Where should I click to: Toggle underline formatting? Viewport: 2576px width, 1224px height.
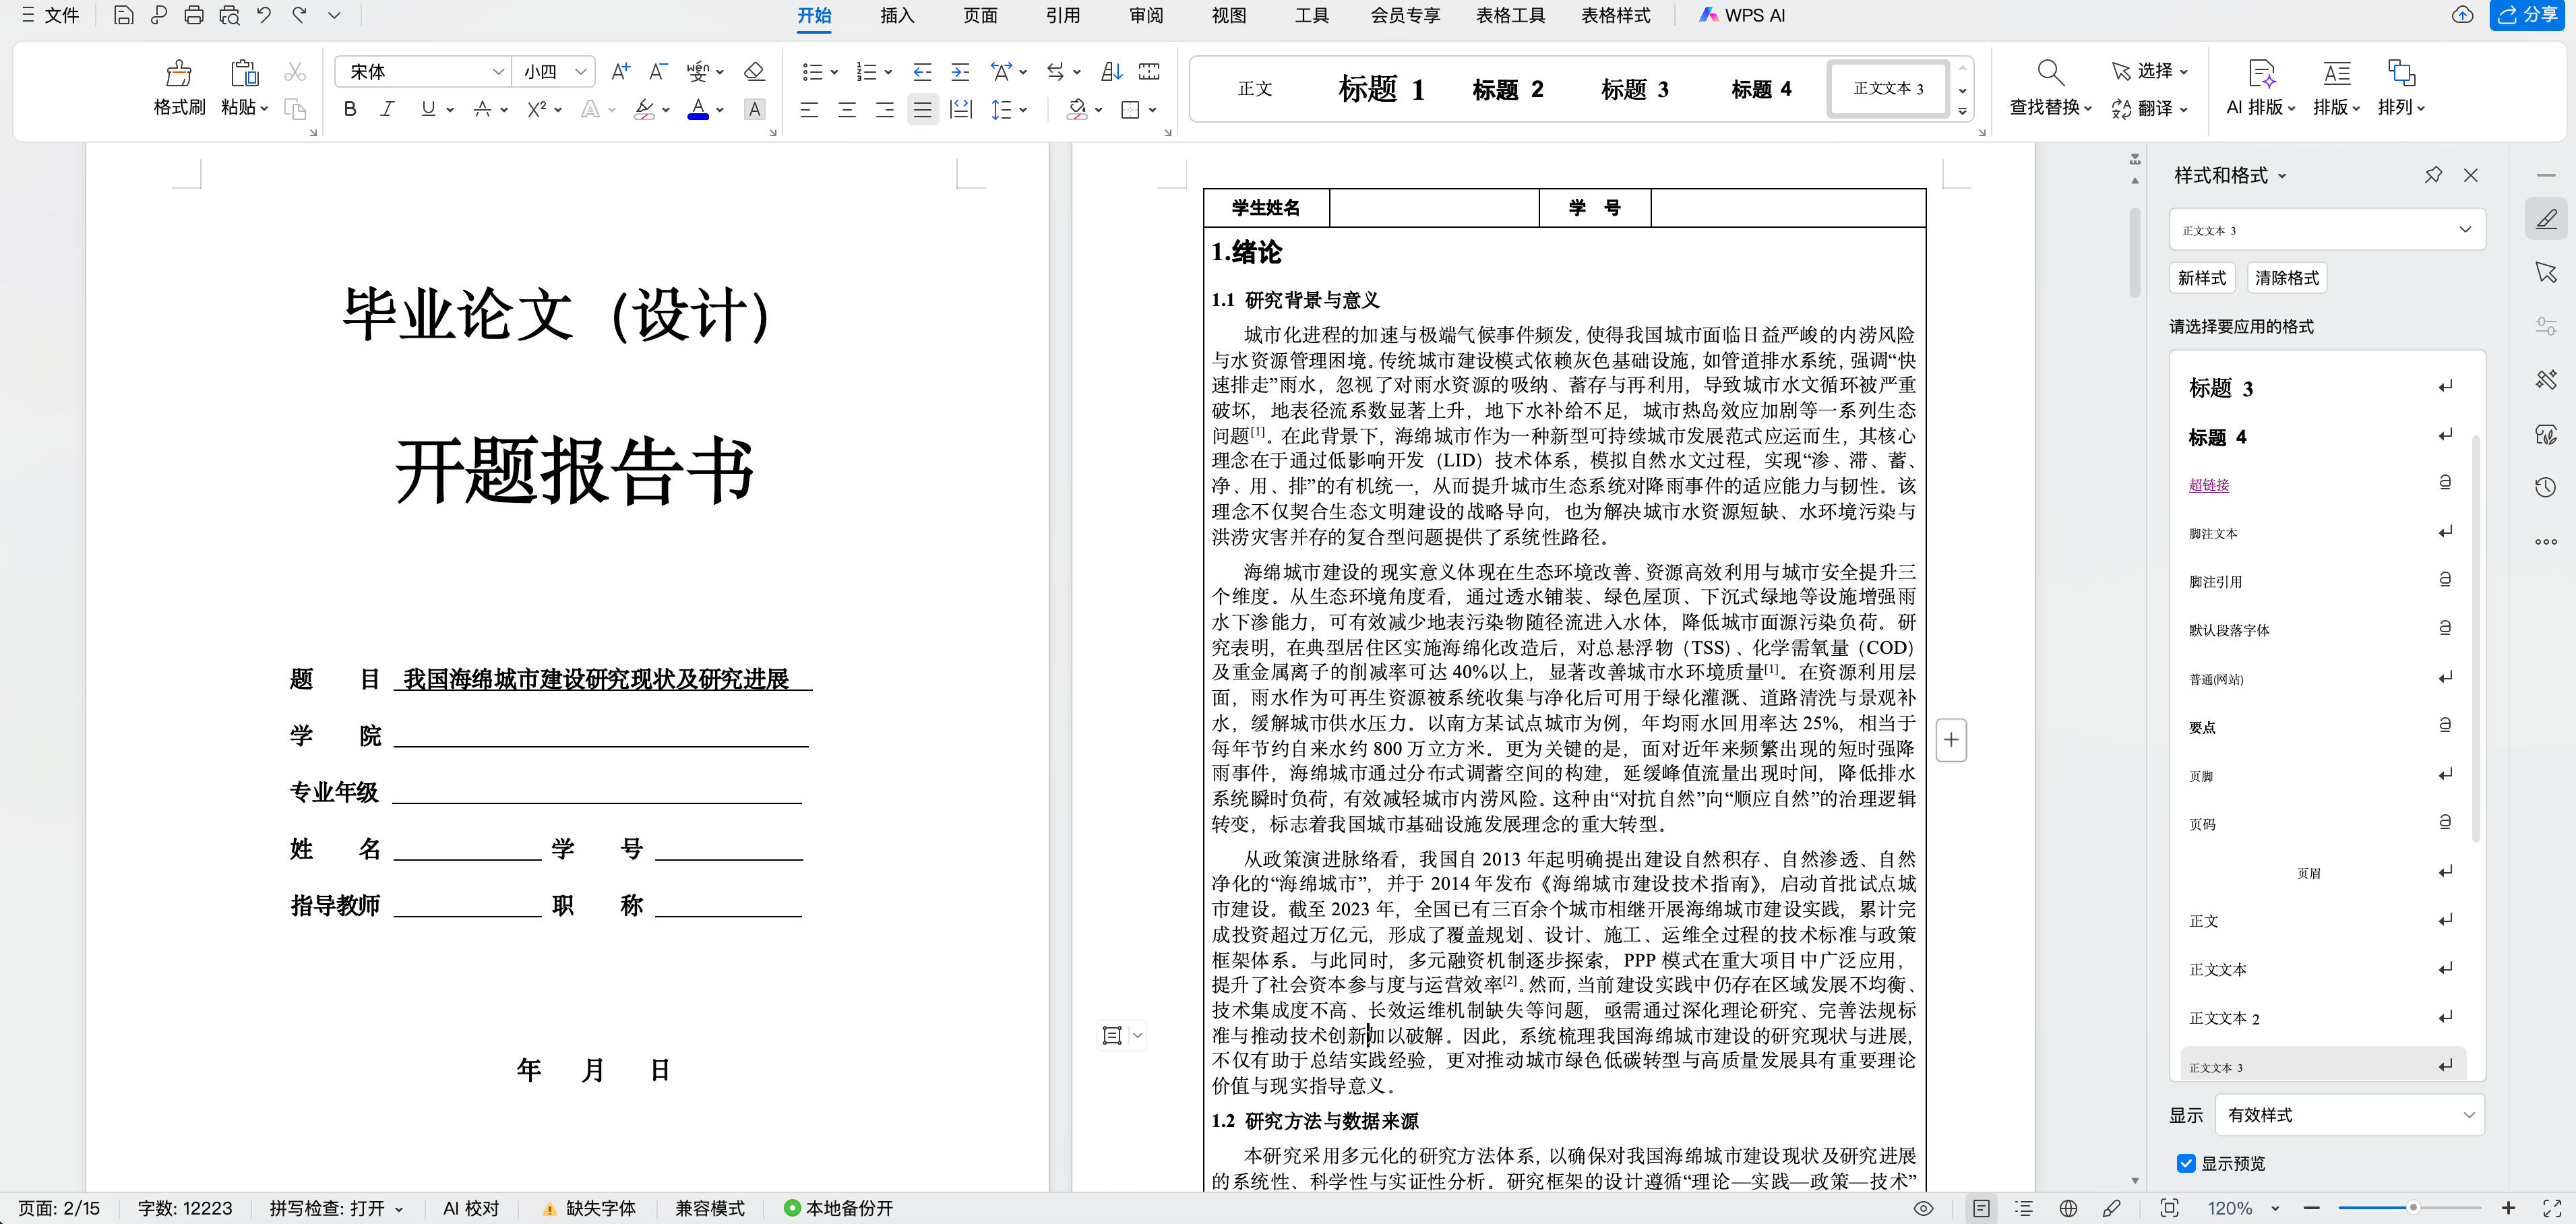(428, 110)
